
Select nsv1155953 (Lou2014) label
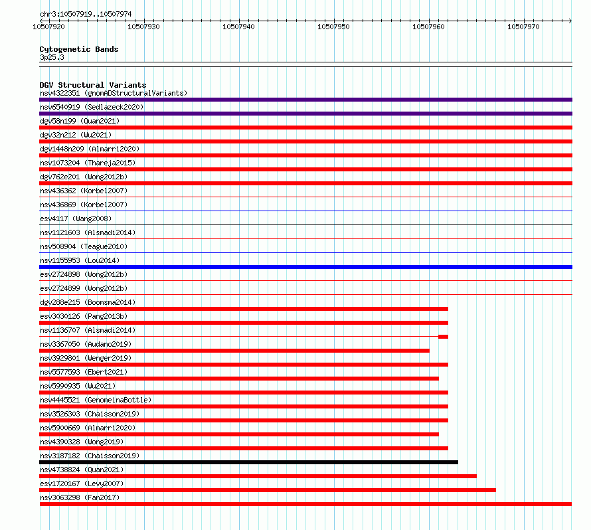pos(80,260)
